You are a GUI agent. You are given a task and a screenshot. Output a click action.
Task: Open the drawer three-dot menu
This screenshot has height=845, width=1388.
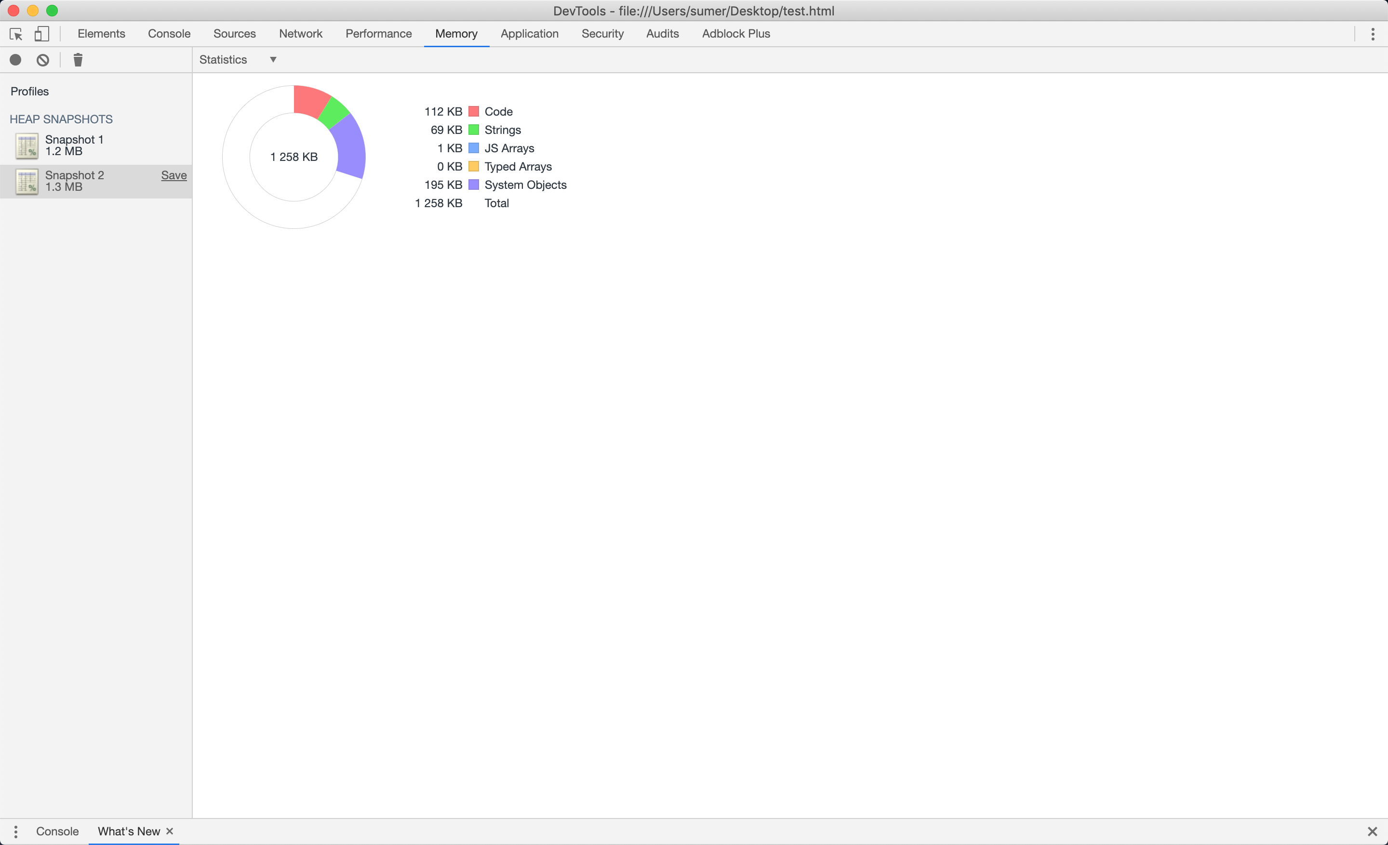click(x=16, y=832)
